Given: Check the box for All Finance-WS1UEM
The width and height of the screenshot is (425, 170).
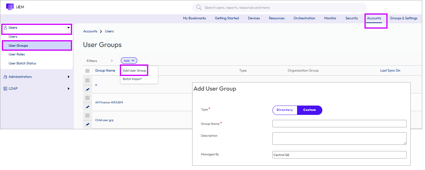Looking at the screenshot, I should coord(87,98).
